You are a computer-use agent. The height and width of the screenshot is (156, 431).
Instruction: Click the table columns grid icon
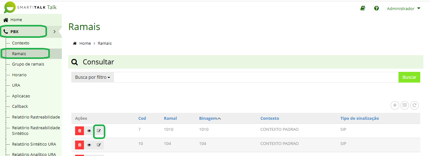point(404,106)
